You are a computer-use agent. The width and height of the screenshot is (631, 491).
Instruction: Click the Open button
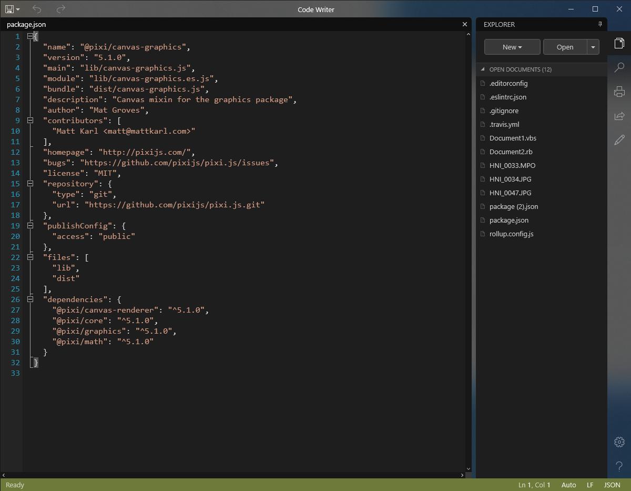(565, 47)
